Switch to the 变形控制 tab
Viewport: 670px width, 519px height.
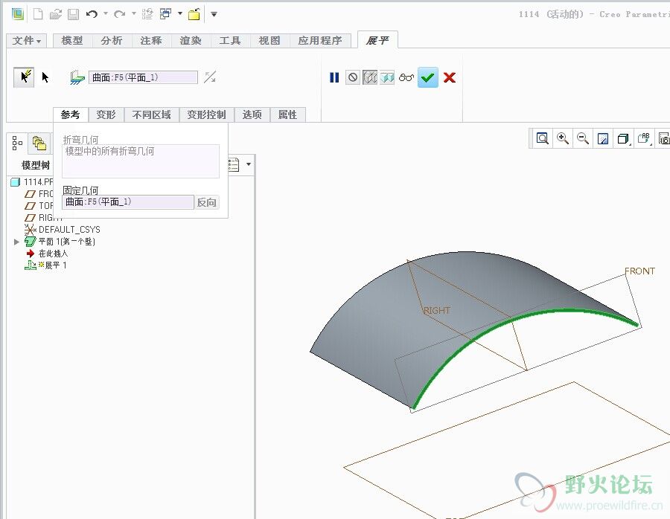206,115
